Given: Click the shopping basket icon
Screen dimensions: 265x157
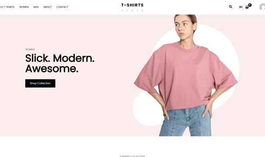Looking at the screenshot, I should coord(247,7).
